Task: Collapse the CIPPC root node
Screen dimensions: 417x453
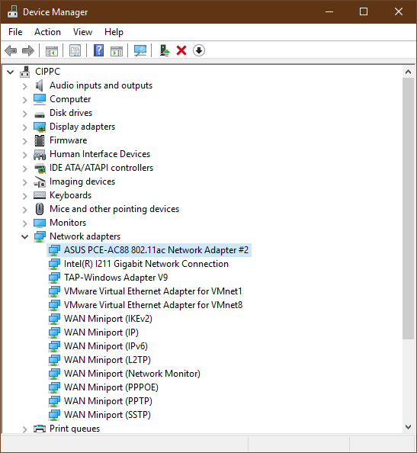Action: pos(11,72)
